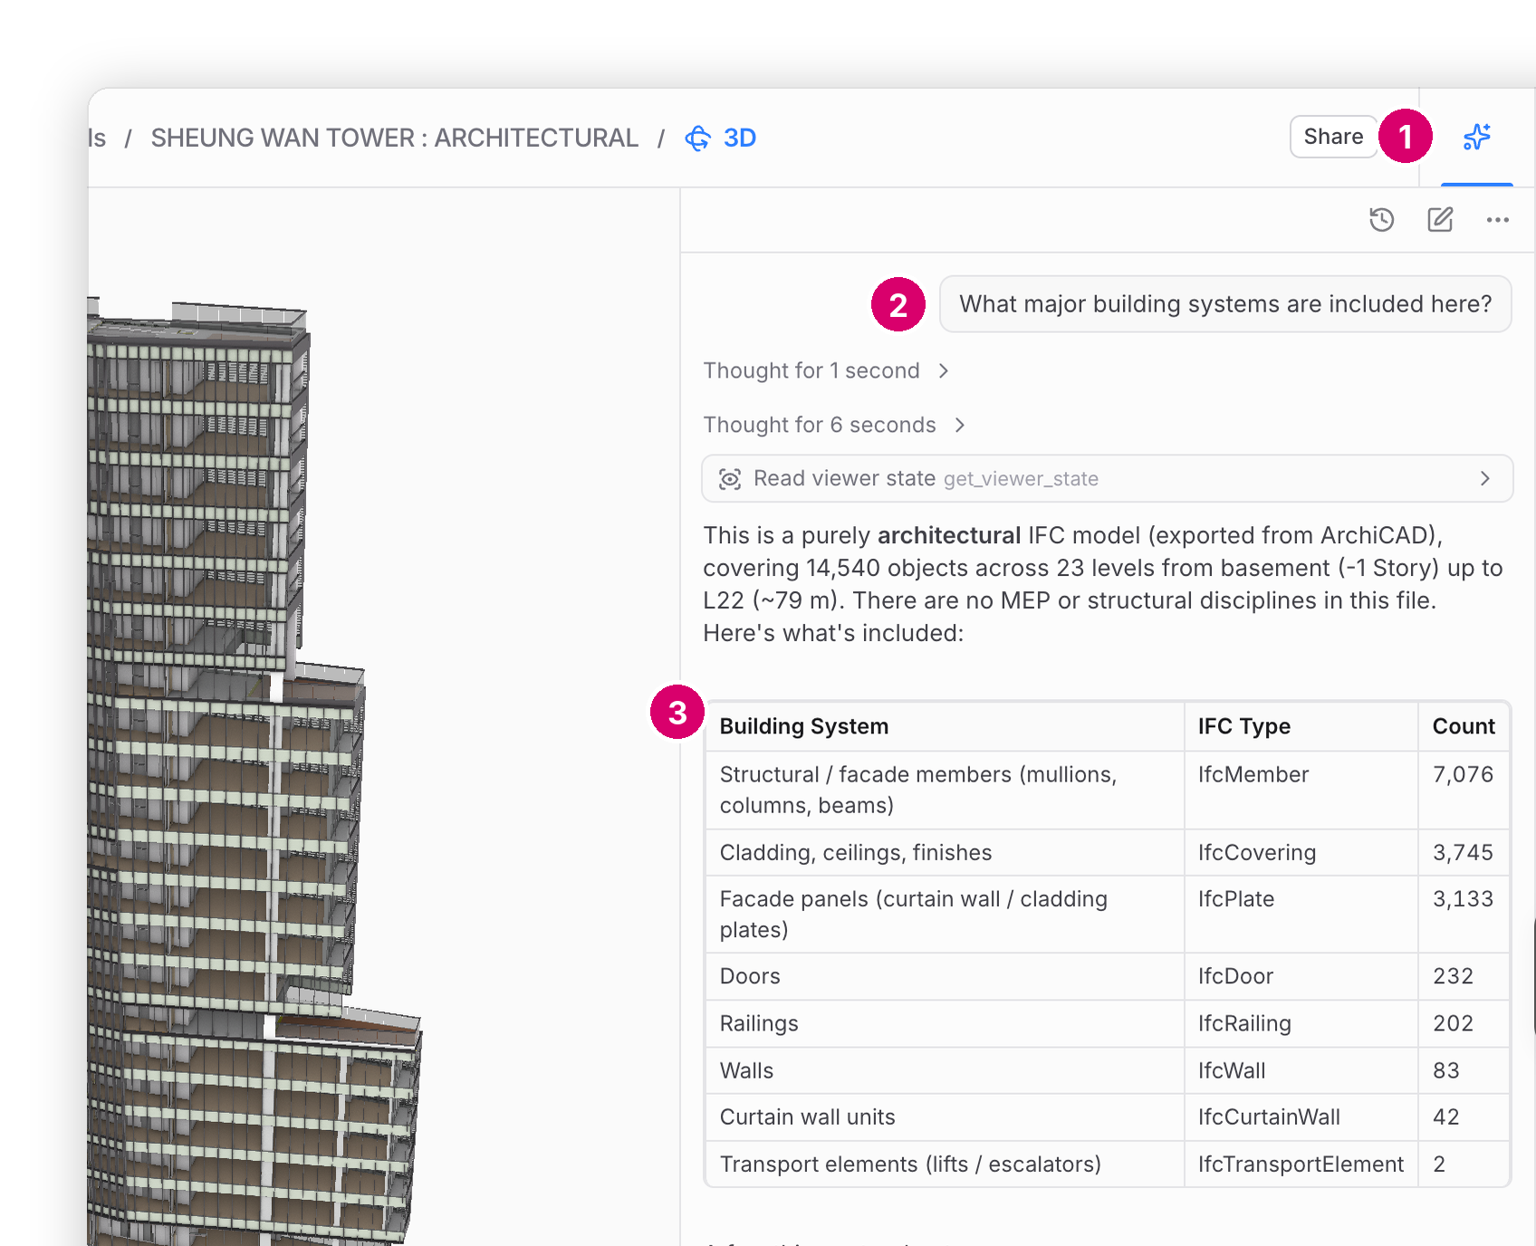Image resolution: width=1536 pixels, height=1246 pixels.
Task: Select the IfcTransportElement cell
Action: (x=1300, y=1164)
